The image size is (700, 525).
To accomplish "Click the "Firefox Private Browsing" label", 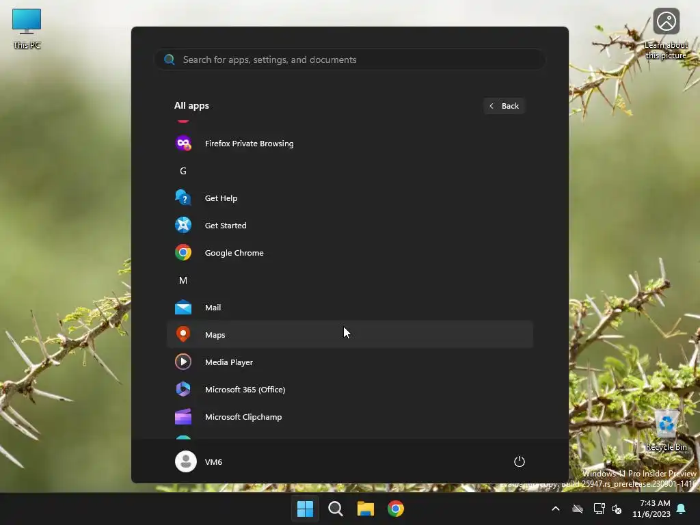I will (x=249, y=144).
